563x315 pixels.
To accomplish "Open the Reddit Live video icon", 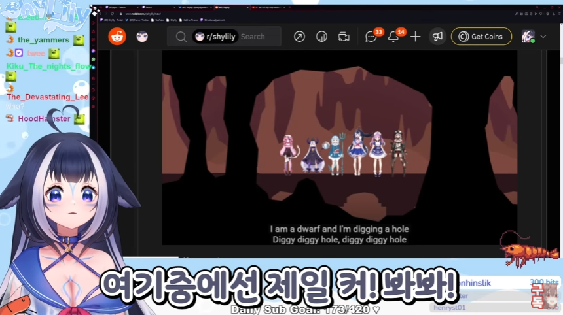I will [x=344, y=37].
